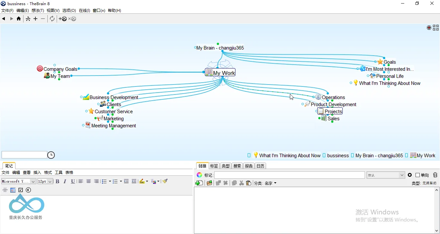Insert horizontal line in notes toolbar
This screenshot has width=440, height=234.
coord(5,190)
